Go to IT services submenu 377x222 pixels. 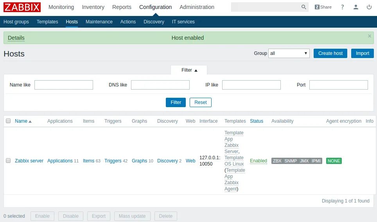183,22
